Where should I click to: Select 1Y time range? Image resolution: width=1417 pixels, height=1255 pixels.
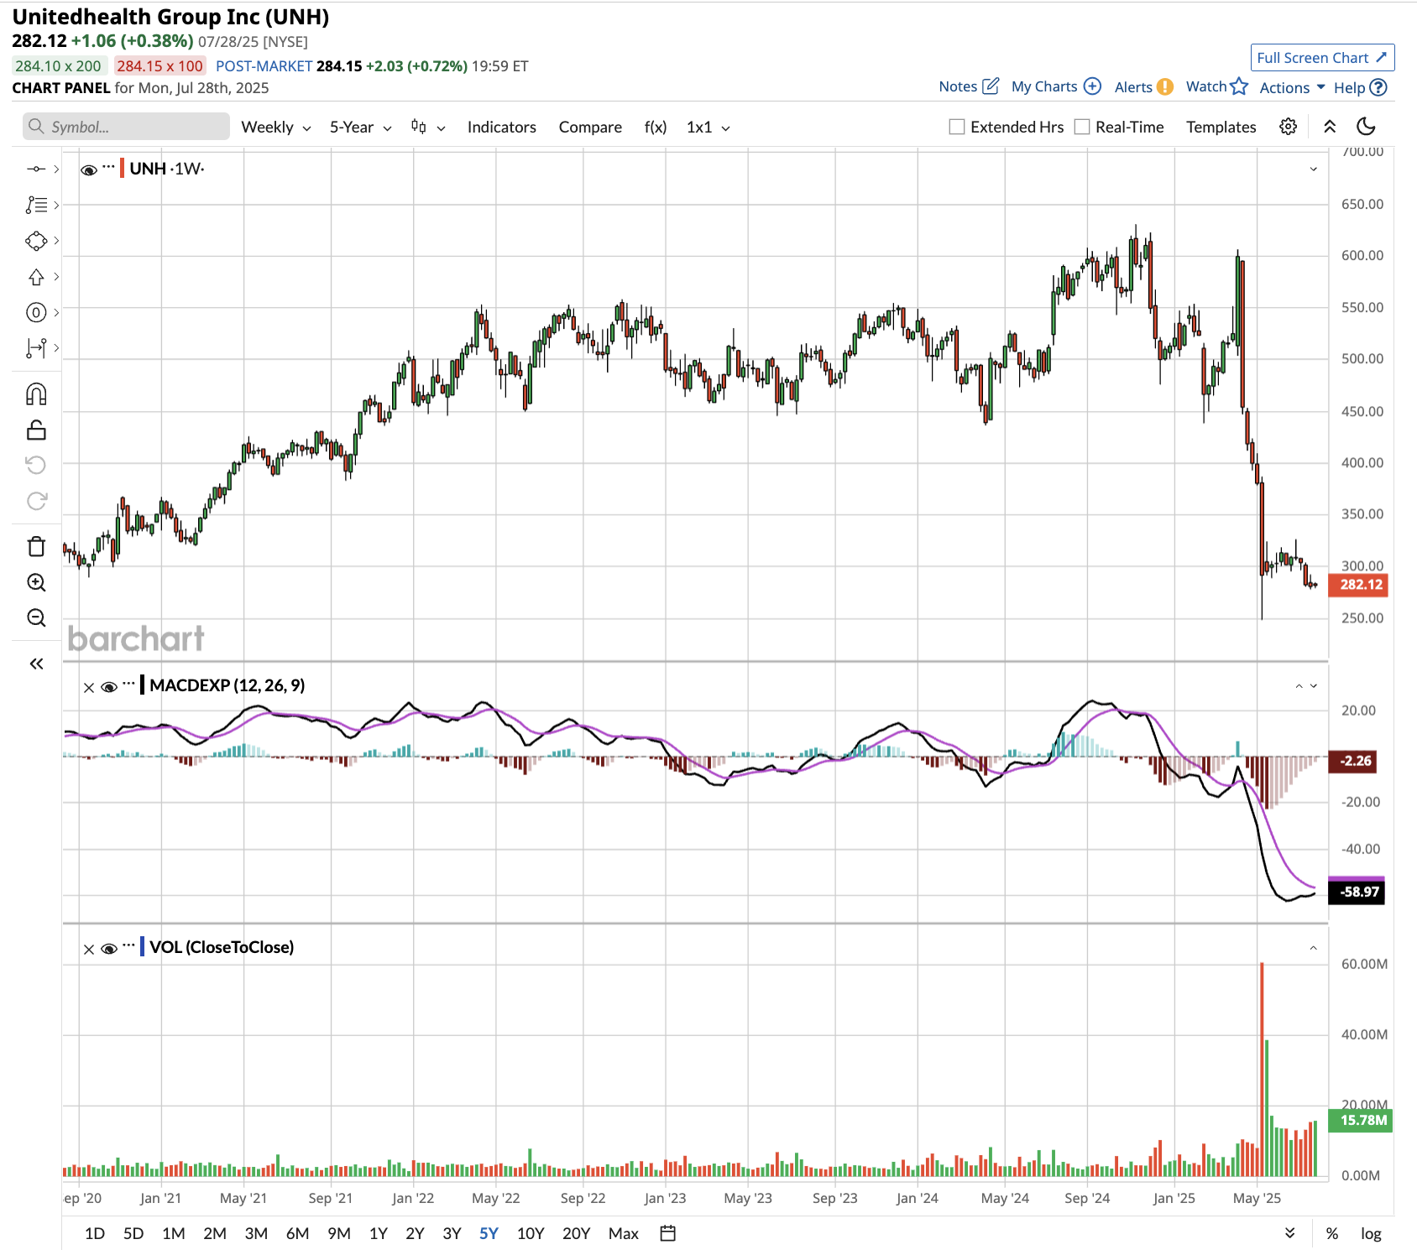(x=379, y=1233)
